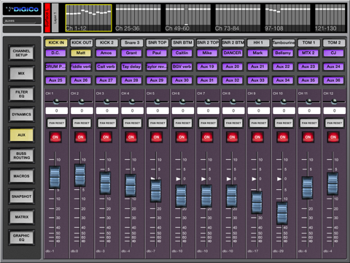Select the KICK OUT channel label
Screen dimensions: 350x263
tap(82, 42)
